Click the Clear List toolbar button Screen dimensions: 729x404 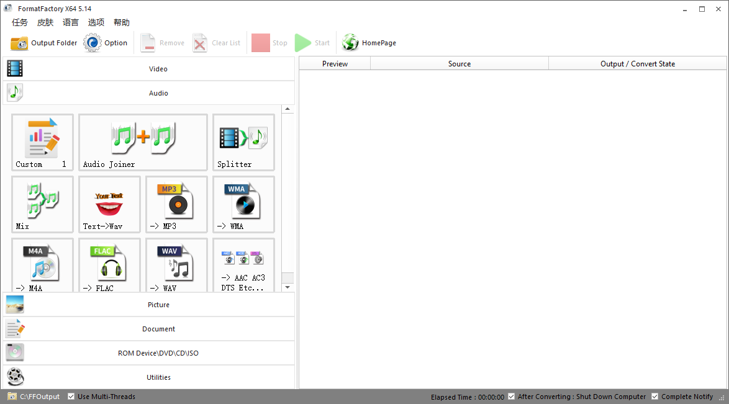[x=217, y=43]
